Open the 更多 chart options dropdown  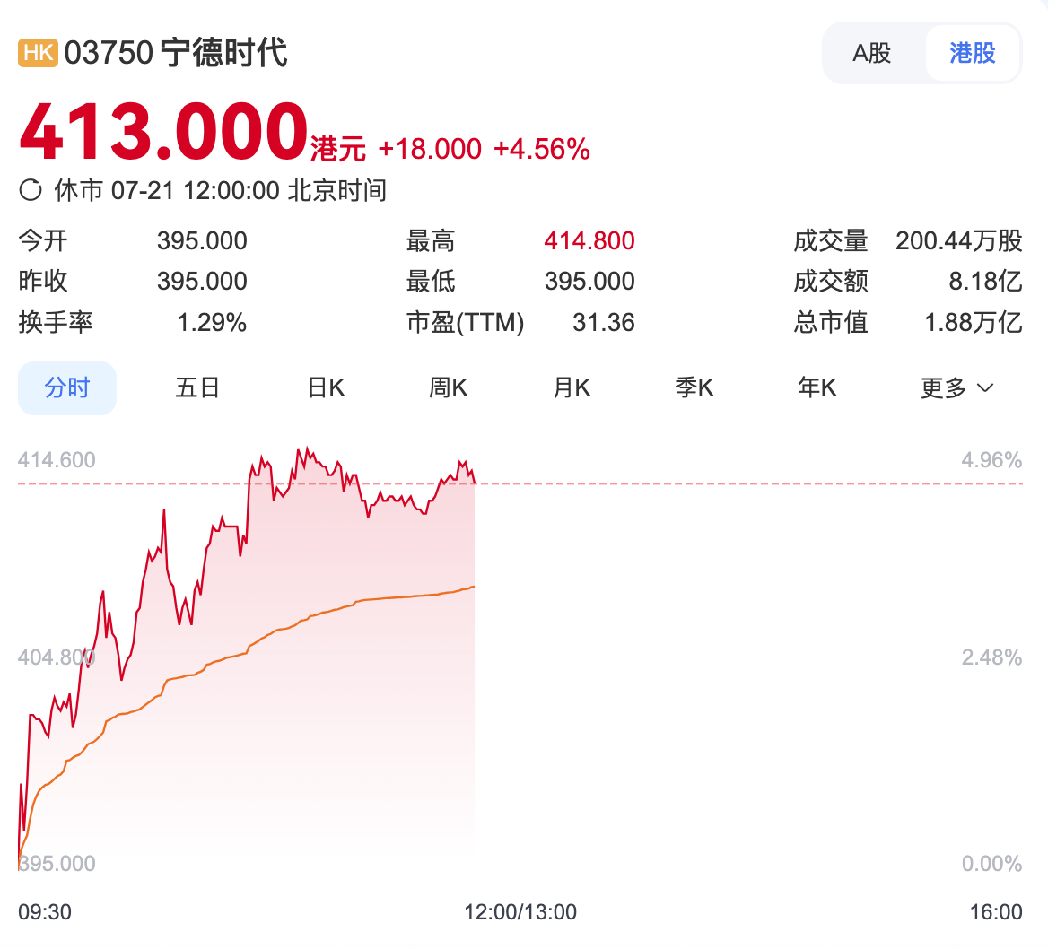[956, 387]
